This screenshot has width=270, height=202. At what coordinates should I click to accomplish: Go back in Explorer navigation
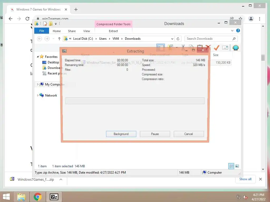pyautogui.click(x=40, y=39)
